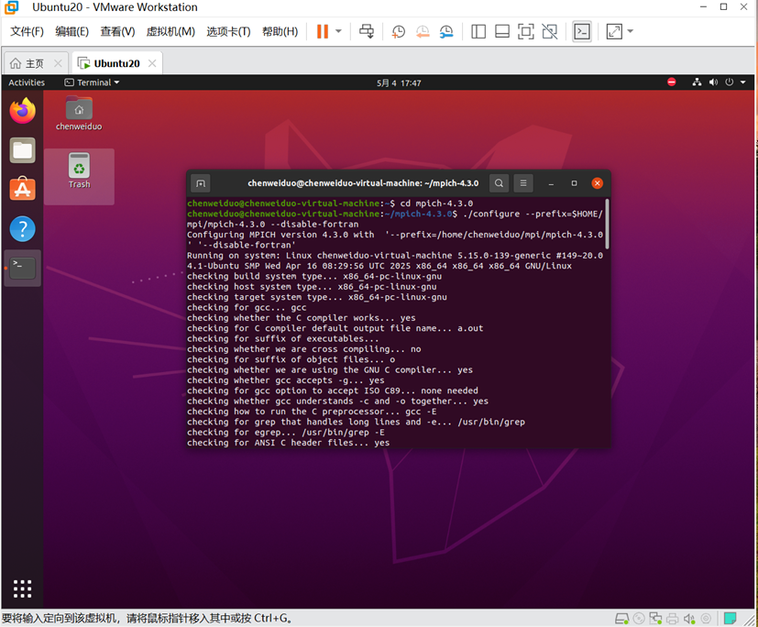Open a new terminal tab with the header button
758x627 pixels.
[201, 183]
